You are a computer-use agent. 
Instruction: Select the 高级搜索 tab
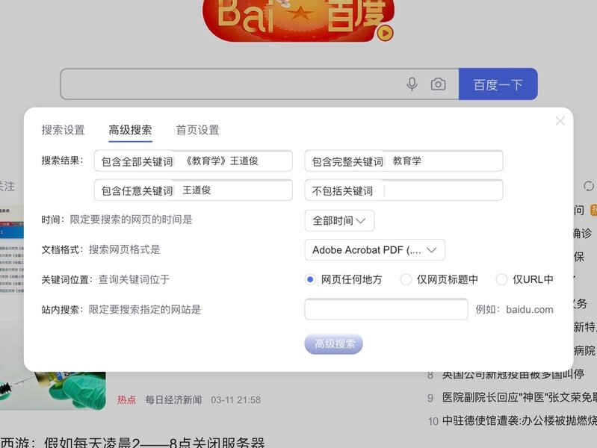(130, 130)
